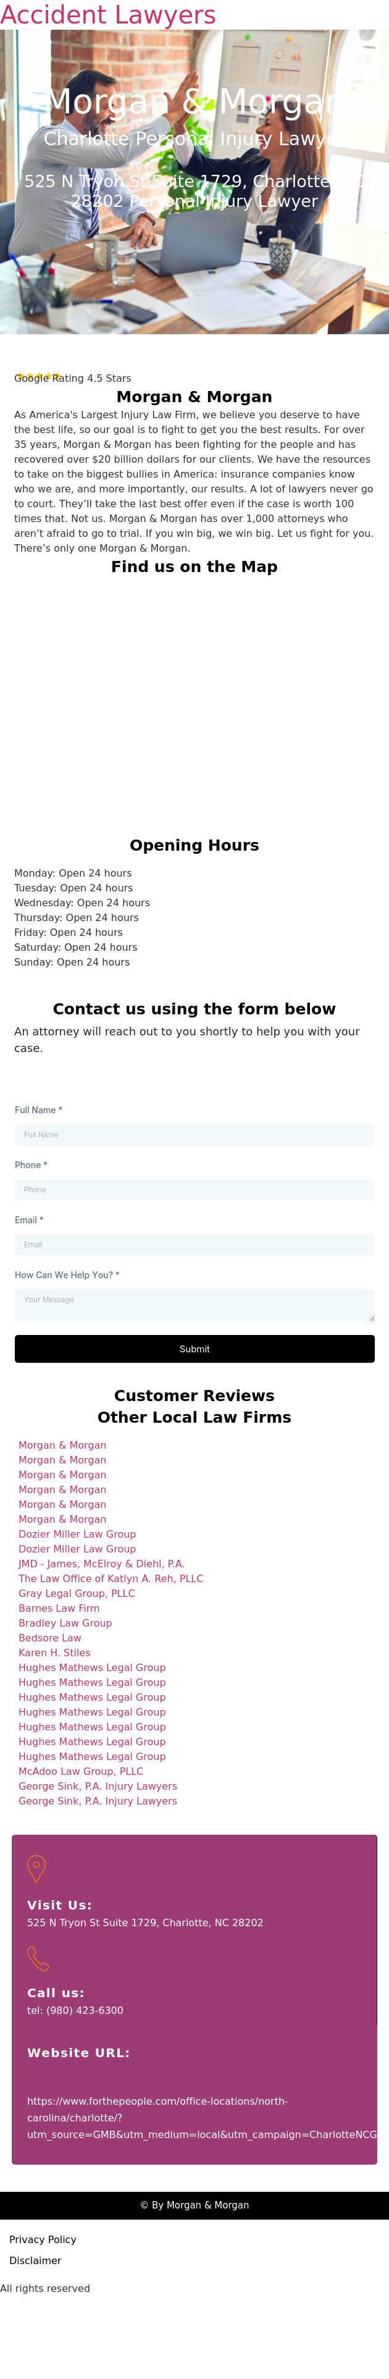Open the Bradley Law Group link
The width and height of the screenshot is (389, 2379).
coord(65,1623)
